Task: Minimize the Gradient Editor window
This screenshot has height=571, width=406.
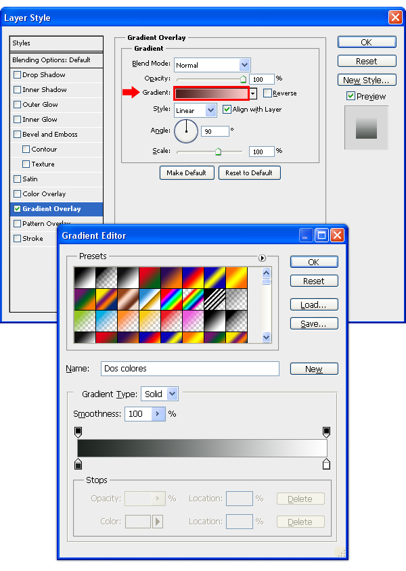Action: point(307,235)
